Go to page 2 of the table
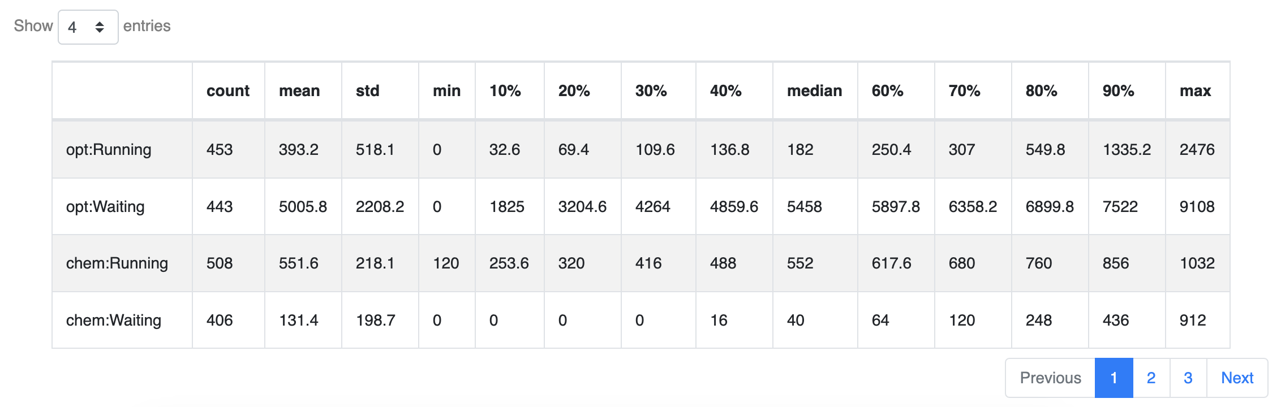Viewport: 1281px width, 407px height. [x=1151, y=378]
